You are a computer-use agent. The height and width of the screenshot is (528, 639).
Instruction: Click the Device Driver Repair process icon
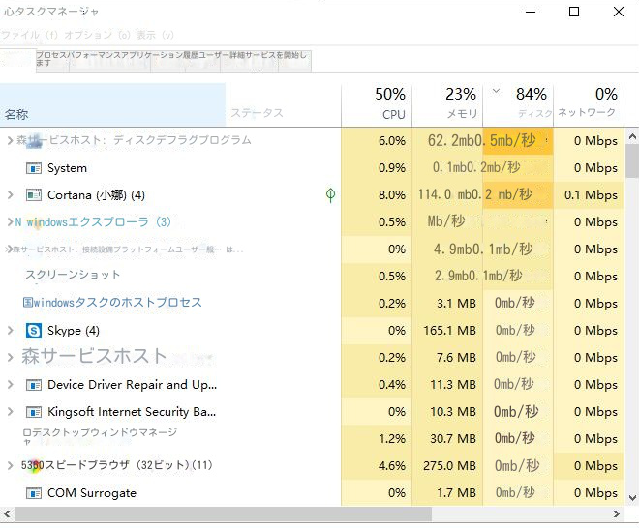point(34,385)
